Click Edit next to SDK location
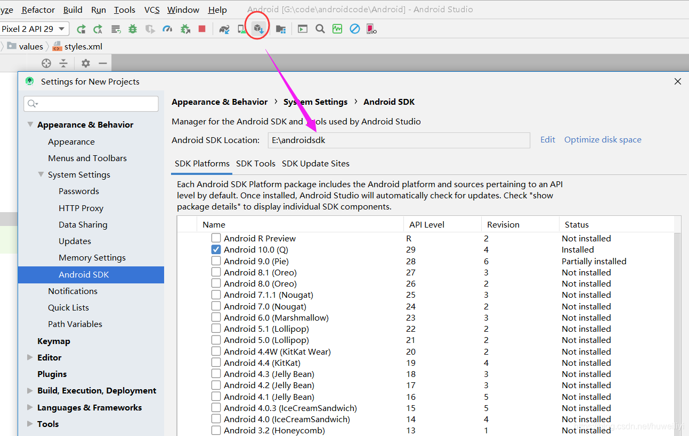Image resolution: width=689 pixels, height=436 pixels. pos(548,140)
